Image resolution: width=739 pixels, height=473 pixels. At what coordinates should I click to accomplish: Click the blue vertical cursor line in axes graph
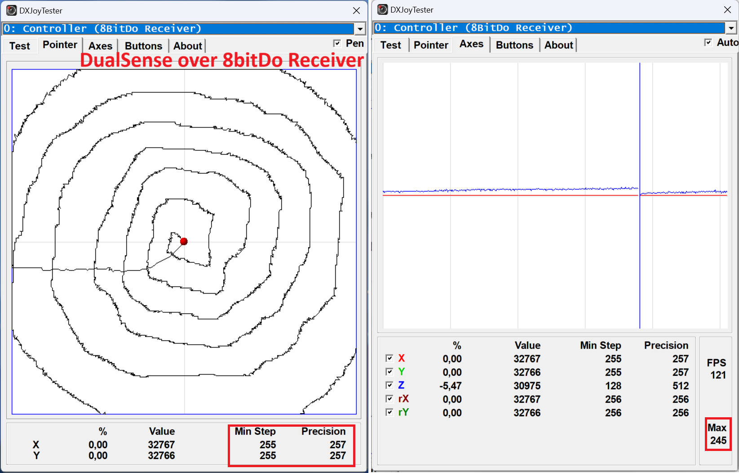640,196
